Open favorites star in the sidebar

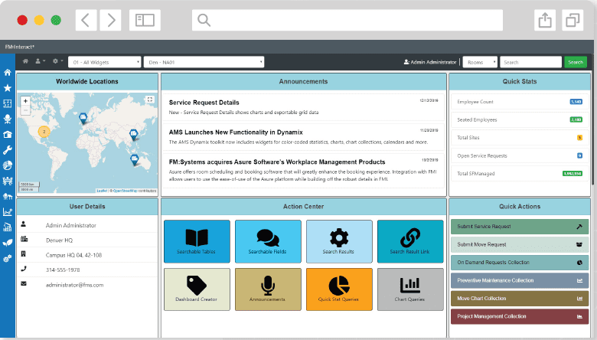click(x=8, y=88)
